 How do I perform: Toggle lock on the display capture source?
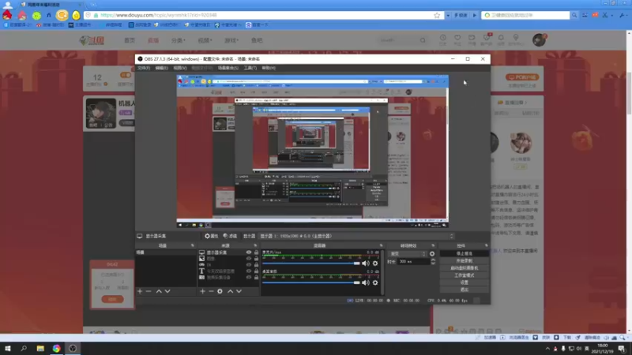[x=256, y=252]
